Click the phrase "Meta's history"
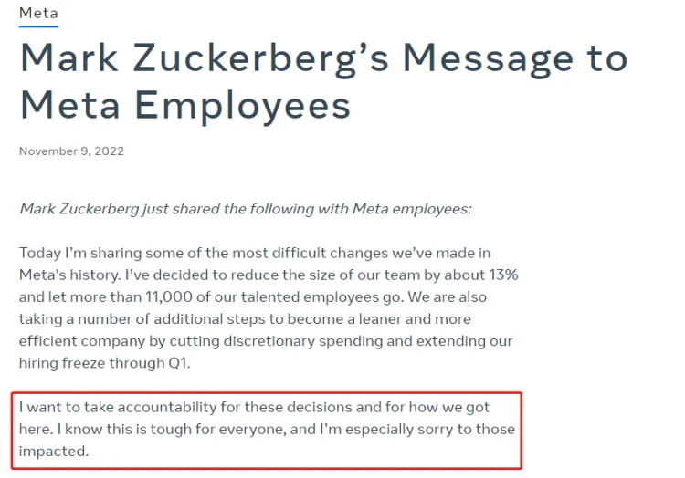Screen dimensions: 685x478 click(x=74, y=275)
